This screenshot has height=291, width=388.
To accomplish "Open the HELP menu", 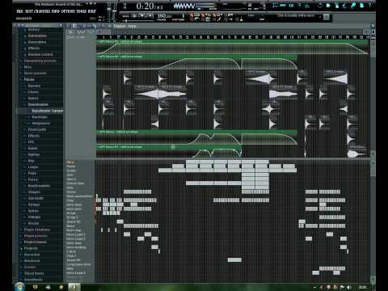I will pyautogui.click(x=91, y=11).
